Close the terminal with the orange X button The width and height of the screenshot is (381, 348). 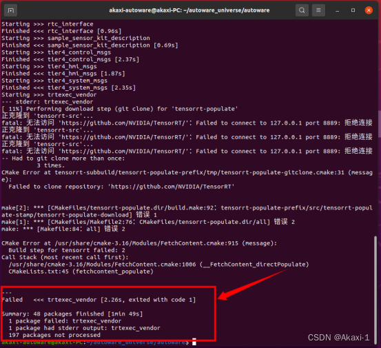point(369,10)
